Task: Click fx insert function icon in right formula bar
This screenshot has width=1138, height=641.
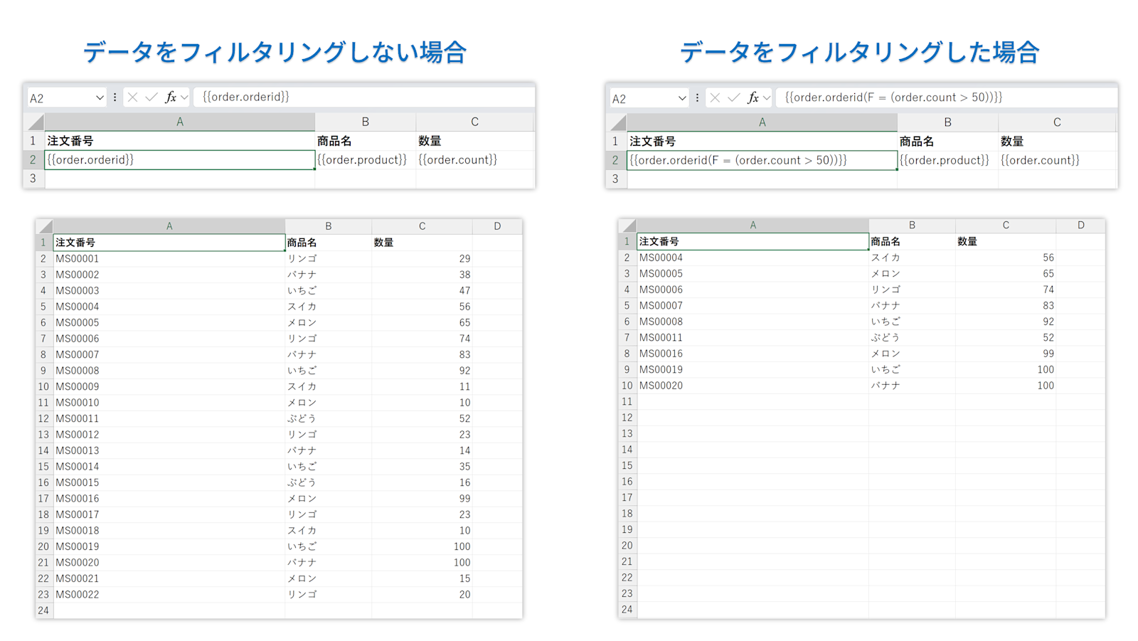Action: pyautogui.click(x=753, y=98)
